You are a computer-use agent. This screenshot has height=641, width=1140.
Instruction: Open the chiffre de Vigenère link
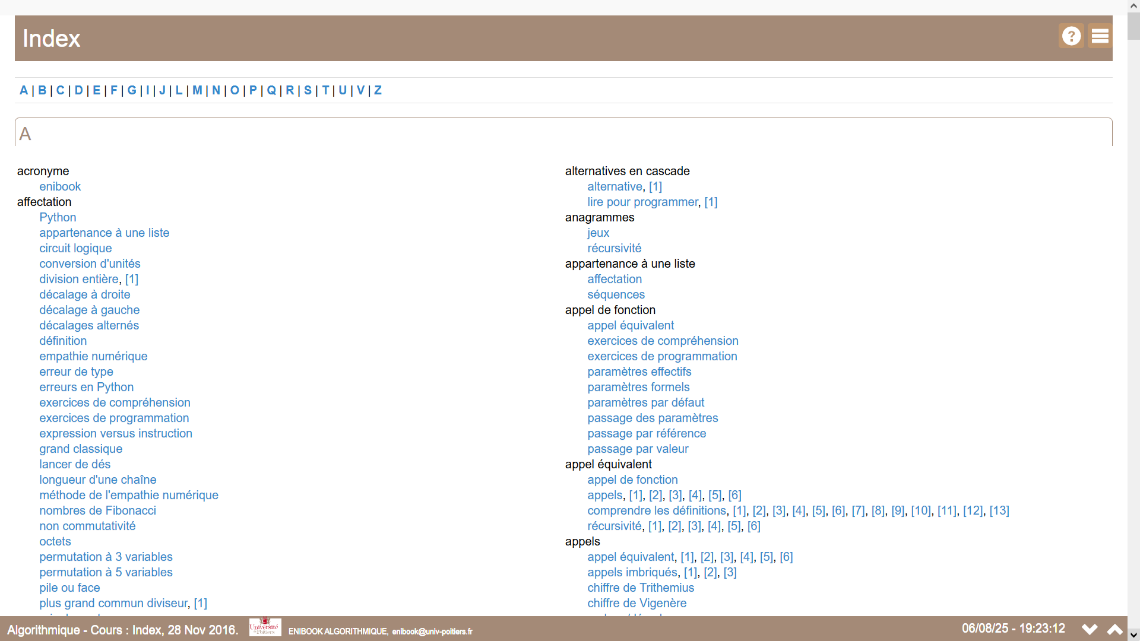(x=636, y=603)
